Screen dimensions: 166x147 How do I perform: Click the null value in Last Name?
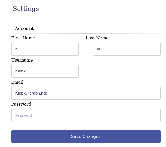tap(100, 49)
